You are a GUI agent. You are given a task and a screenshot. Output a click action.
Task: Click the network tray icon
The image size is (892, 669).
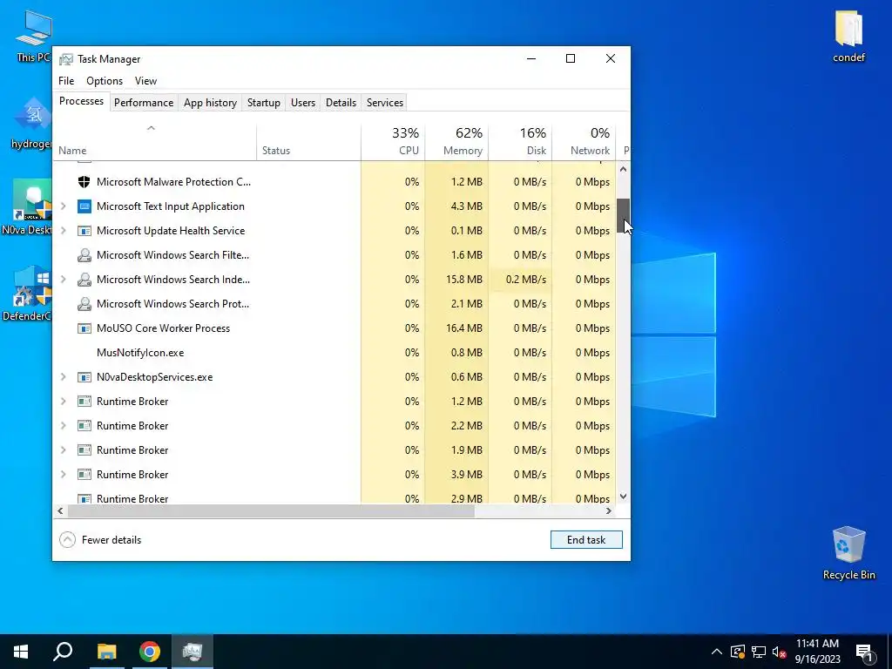pos(759,652)
